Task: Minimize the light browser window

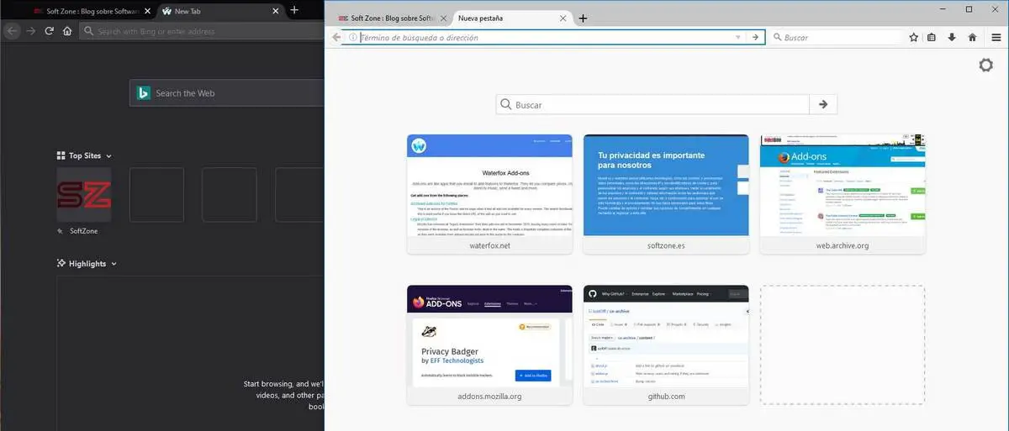Action: point(943,9)
